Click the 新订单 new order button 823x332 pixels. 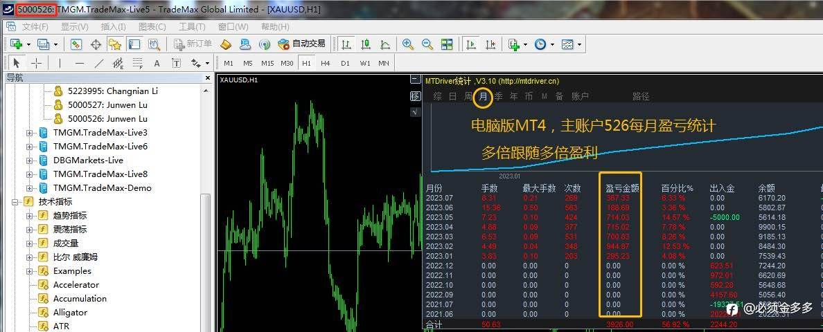click(193, 44)
